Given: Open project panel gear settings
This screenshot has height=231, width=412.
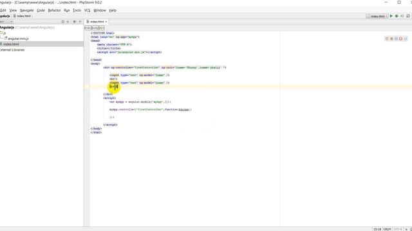Looking at the screenshot, I should pyautogui.click(x=75, y=21).
